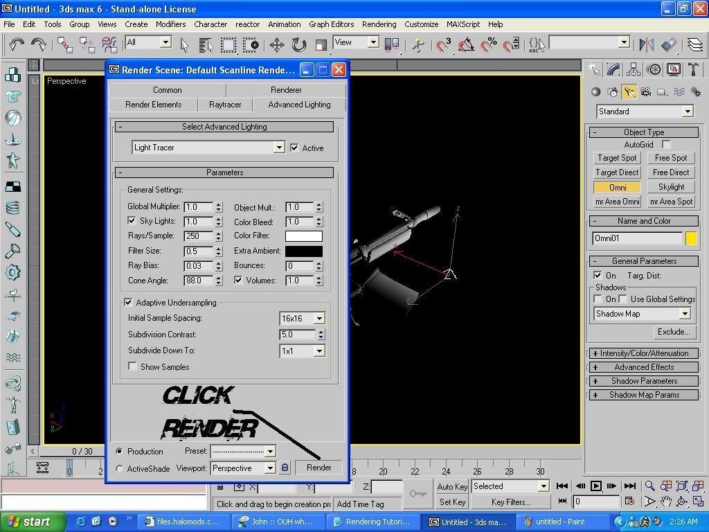This screenshot has width=709, height=532.
Task: Select the ActiveShade radio button
Action: (x=119, y=469)
